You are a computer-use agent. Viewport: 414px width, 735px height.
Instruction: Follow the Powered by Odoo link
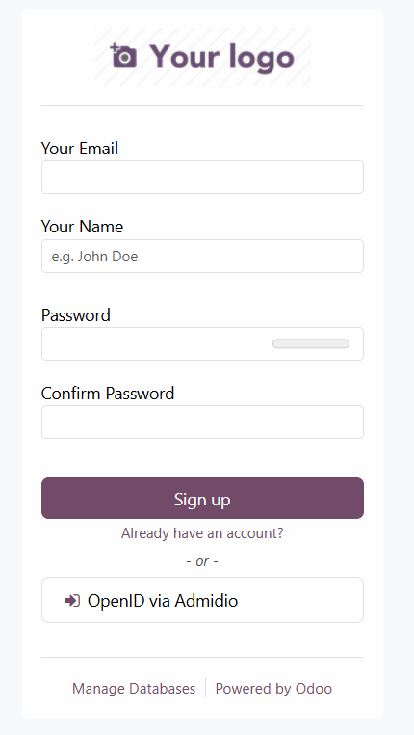[273, 689]
